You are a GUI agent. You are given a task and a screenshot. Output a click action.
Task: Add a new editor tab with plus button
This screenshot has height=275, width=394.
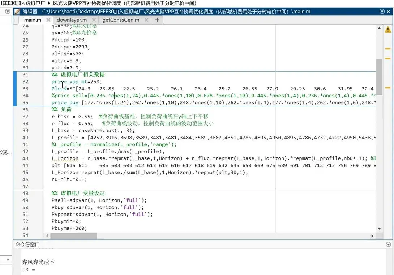[157, 20]
